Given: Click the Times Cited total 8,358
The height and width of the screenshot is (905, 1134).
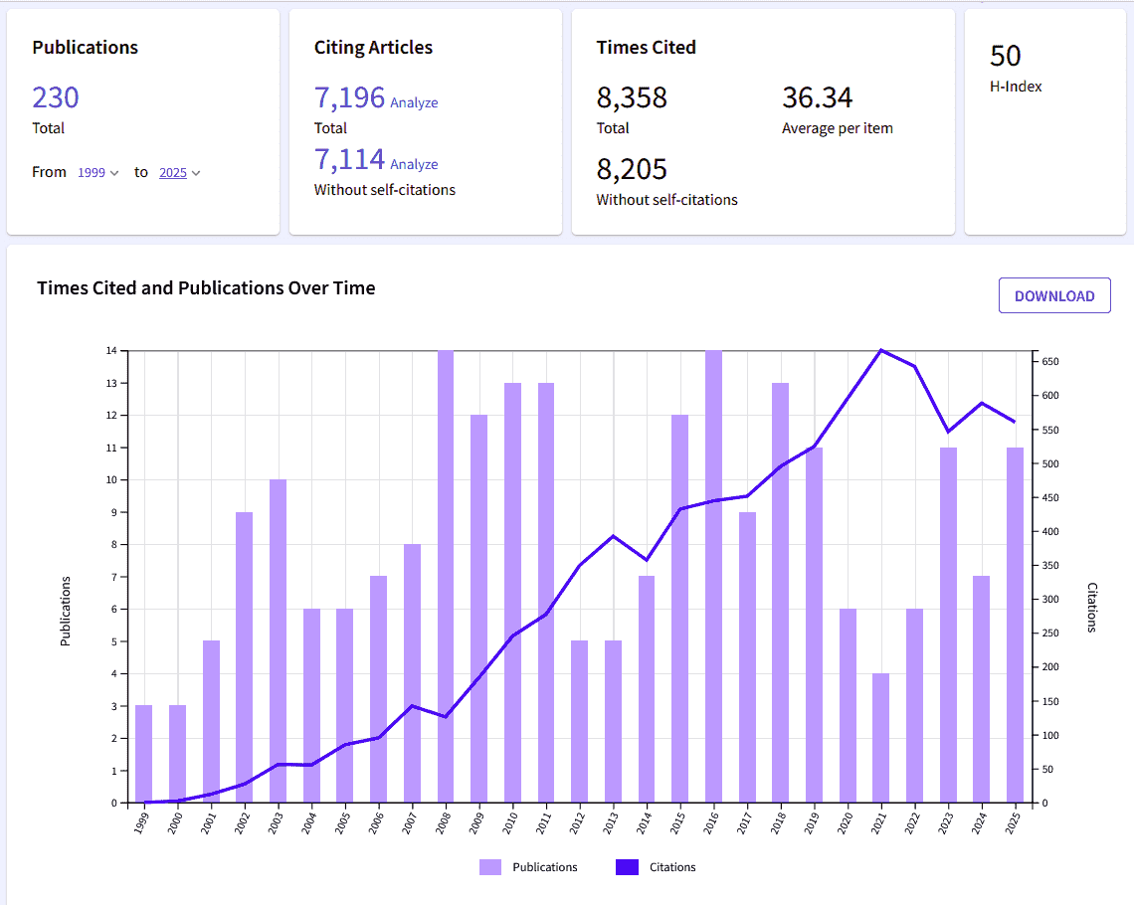Looking at the screenshot, I should pos(629,97).
